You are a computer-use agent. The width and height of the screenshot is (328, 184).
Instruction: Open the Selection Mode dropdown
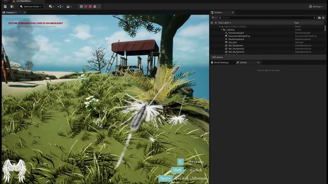[31, 7]
